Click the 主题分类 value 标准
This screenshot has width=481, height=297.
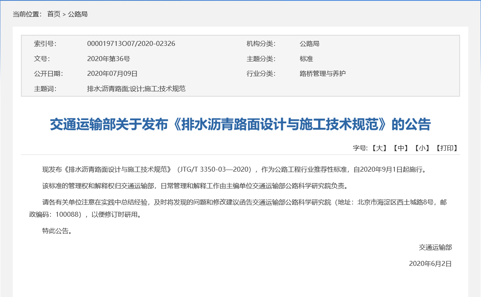[x=306, y=59]
